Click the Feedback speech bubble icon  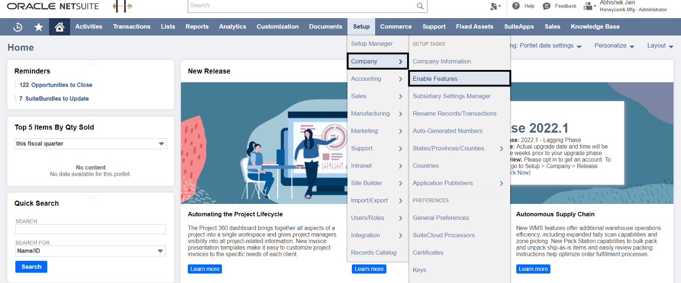[546, 6]
